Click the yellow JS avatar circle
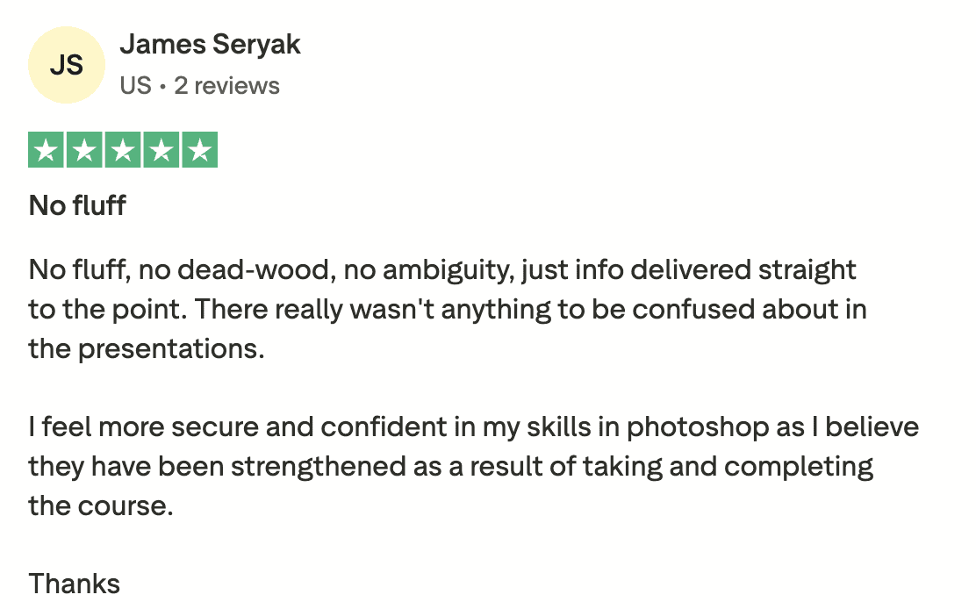976x609 pixels. coord(67,65)
